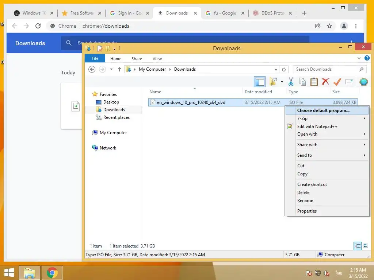
Task: Reload the Chrome page
Action: 38,26
